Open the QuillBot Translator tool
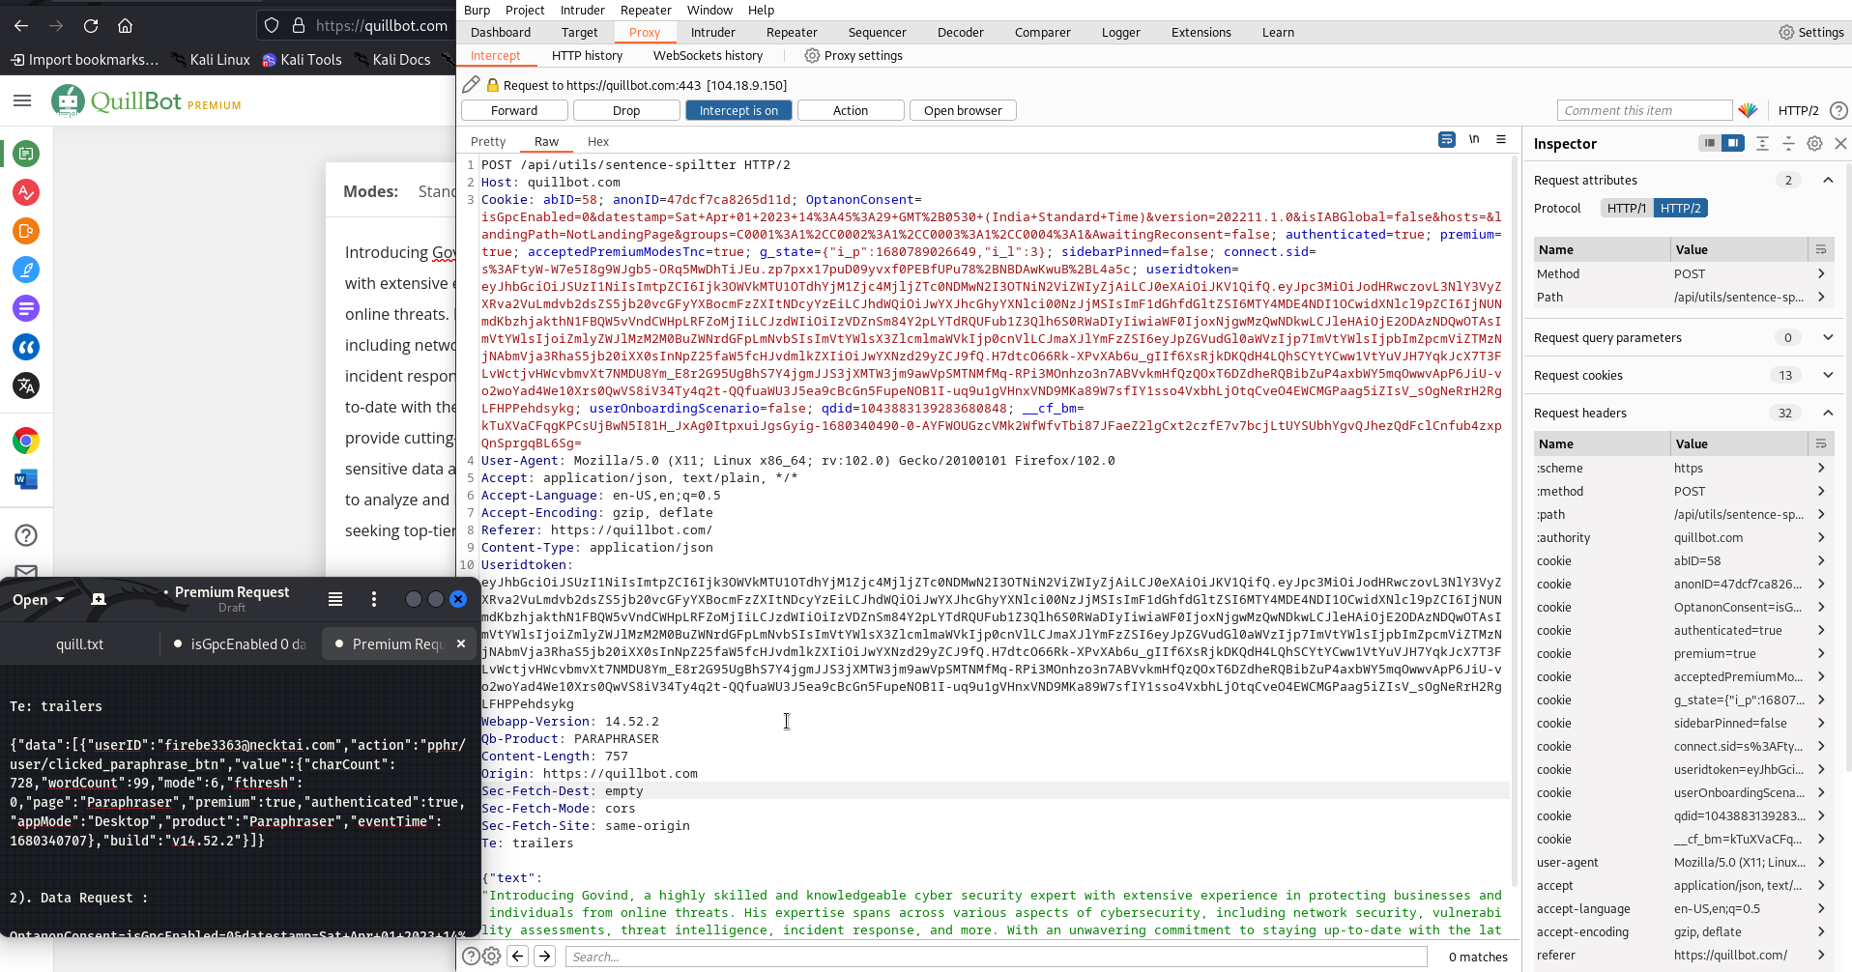1852x972 pixels. point(26,386)
